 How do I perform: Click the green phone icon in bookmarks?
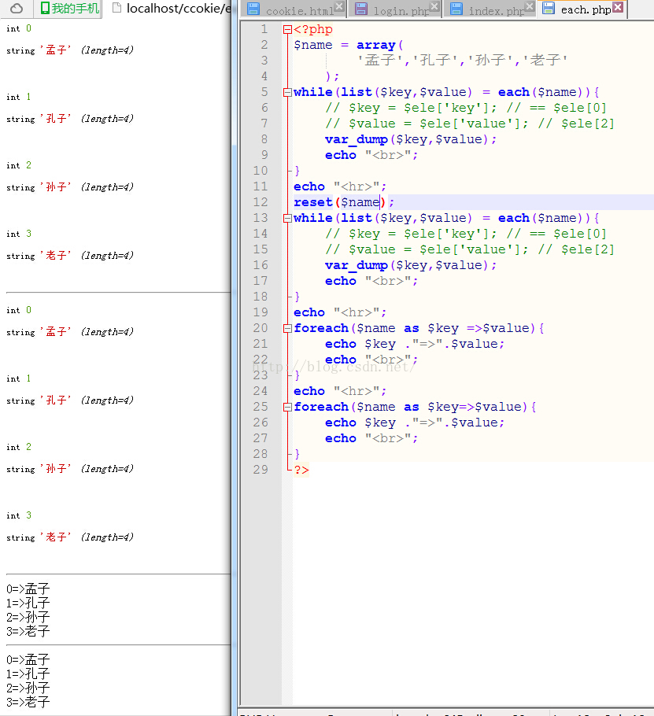click(x=46, y=9)
